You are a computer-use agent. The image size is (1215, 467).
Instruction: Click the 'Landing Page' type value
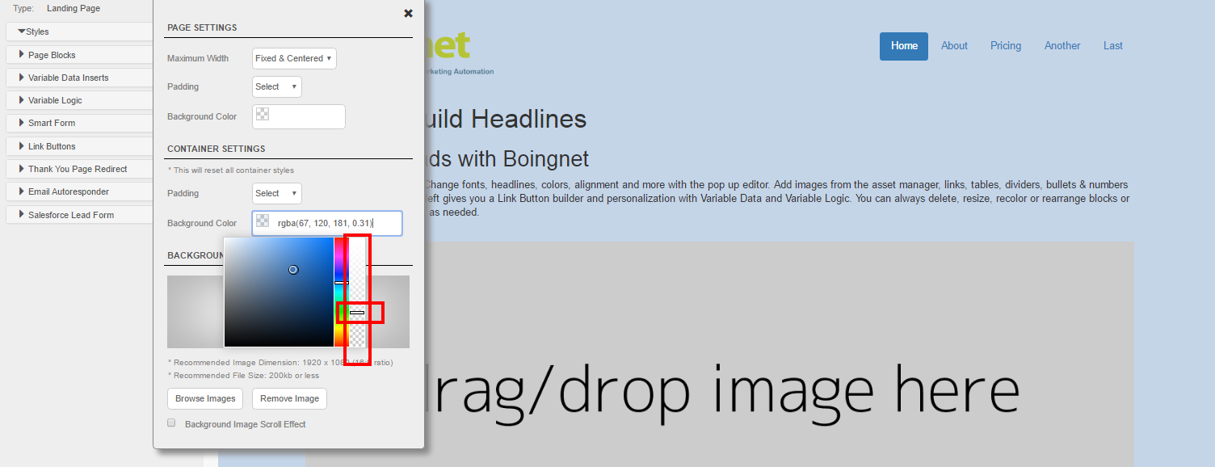pos(74,8)
